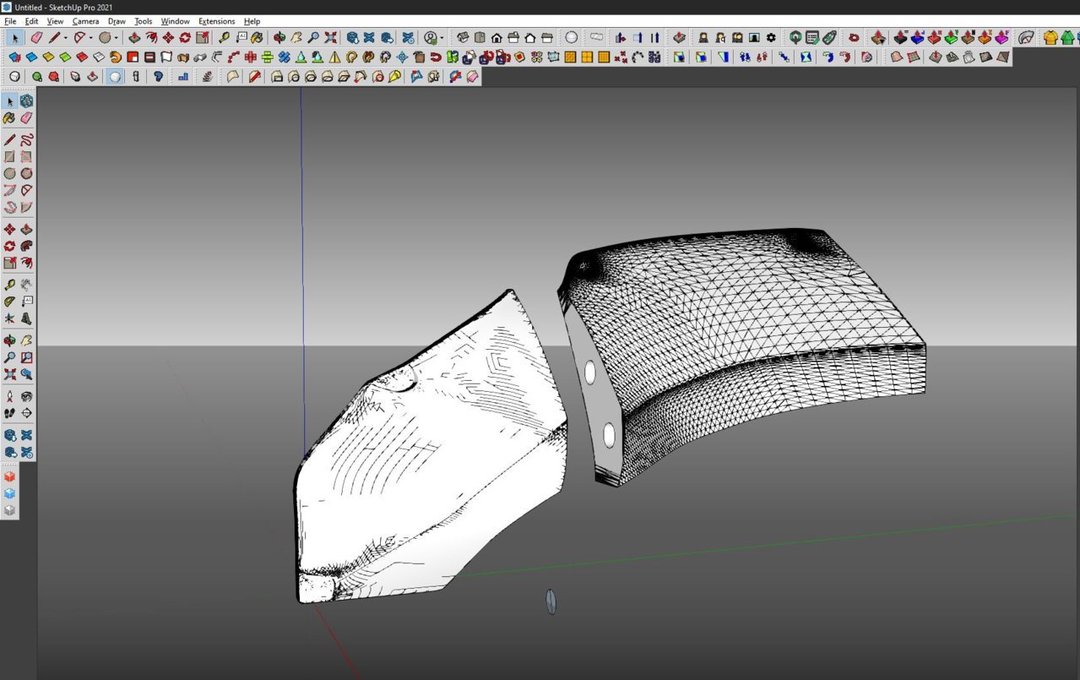Switch to Front view house icon
This screenshot has width=1080, height=680.
coord(497,38)
